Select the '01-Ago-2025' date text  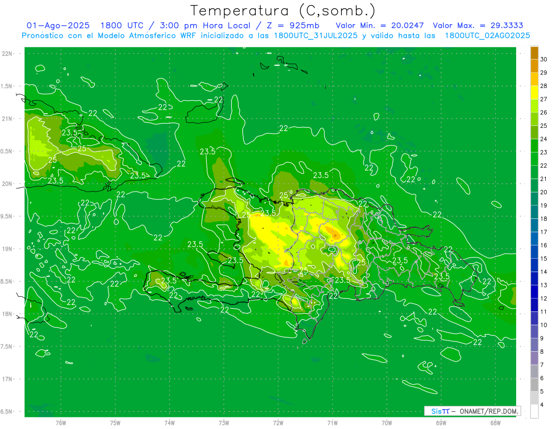click(x=58, y=25)
